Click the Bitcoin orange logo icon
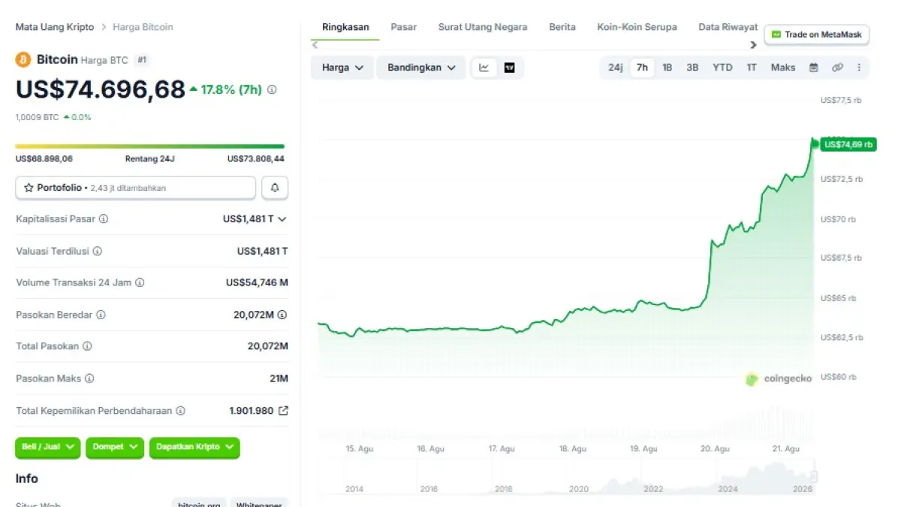The width and height of the screenshot is (901, 507). (x=23, y=59)
